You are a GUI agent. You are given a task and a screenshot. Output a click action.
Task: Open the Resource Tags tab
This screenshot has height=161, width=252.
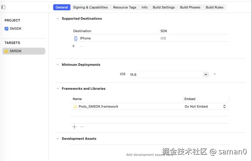124,7
